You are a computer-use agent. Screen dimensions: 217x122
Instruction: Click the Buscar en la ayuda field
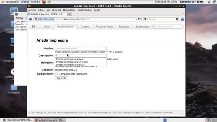tap(167, 26)
